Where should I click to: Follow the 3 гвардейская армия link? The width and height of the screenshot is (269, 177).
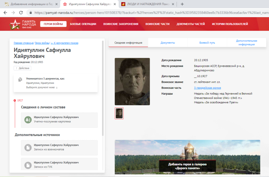[207, 87]
